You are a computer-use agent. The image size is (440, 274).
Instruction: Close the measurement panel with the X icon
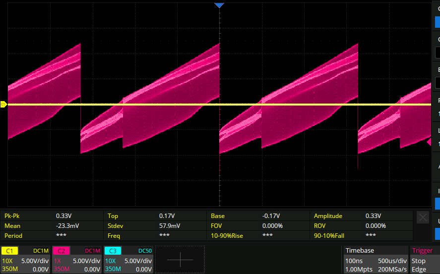422,217
